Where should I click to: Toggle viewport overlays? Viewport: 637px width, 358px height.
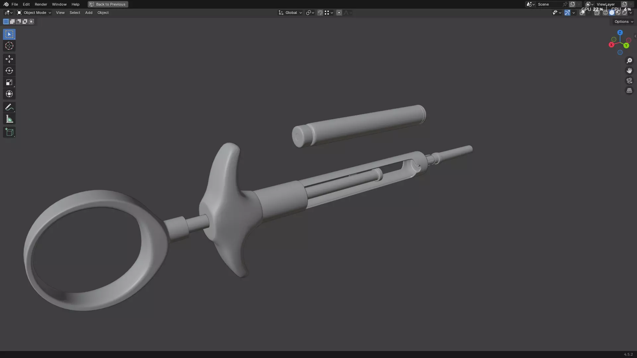[583, 13]
